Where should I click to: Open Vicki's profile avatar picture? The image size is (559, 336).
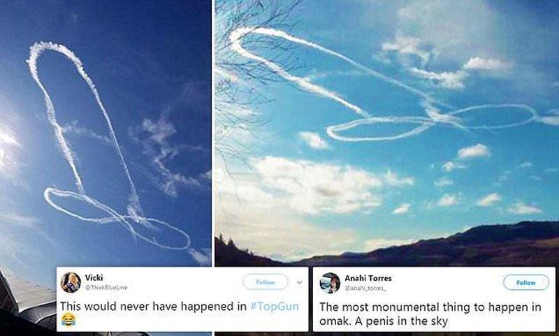71,282
